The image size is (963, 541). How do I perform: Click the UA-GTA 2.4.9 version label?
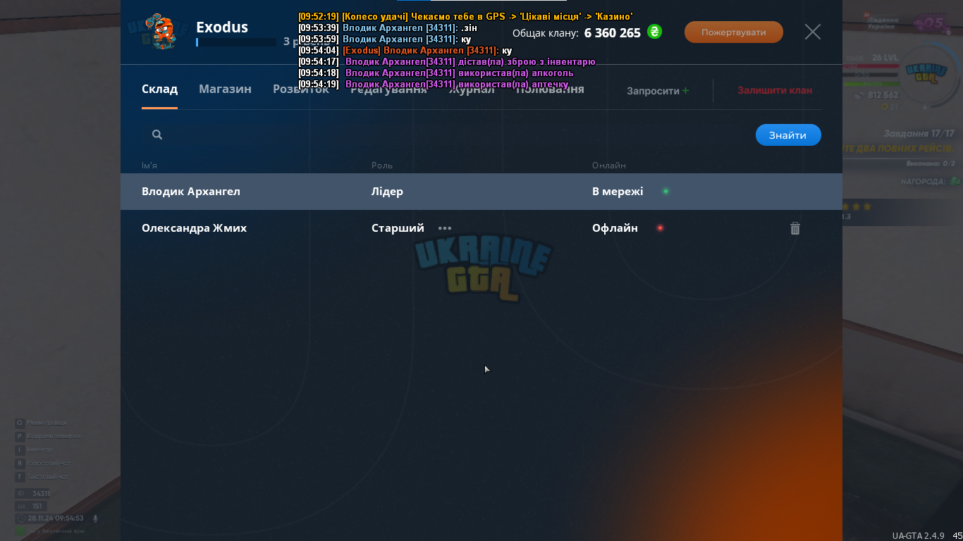click(918, 535)
